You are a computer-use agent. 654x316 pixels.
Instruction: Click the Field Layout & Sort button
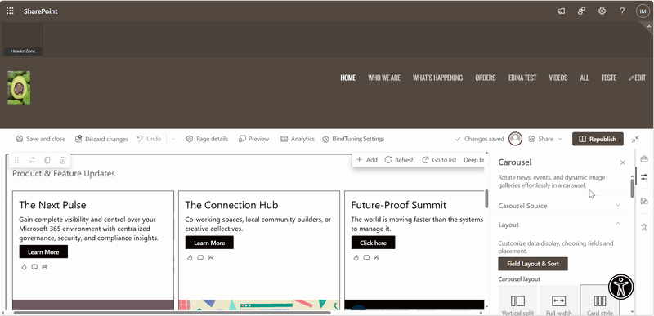click(x=533, y=264)
